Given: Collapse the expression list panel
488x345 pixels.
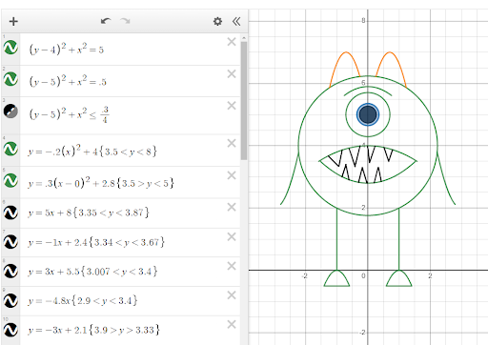Looking at the screenshot, I should 236,21.
